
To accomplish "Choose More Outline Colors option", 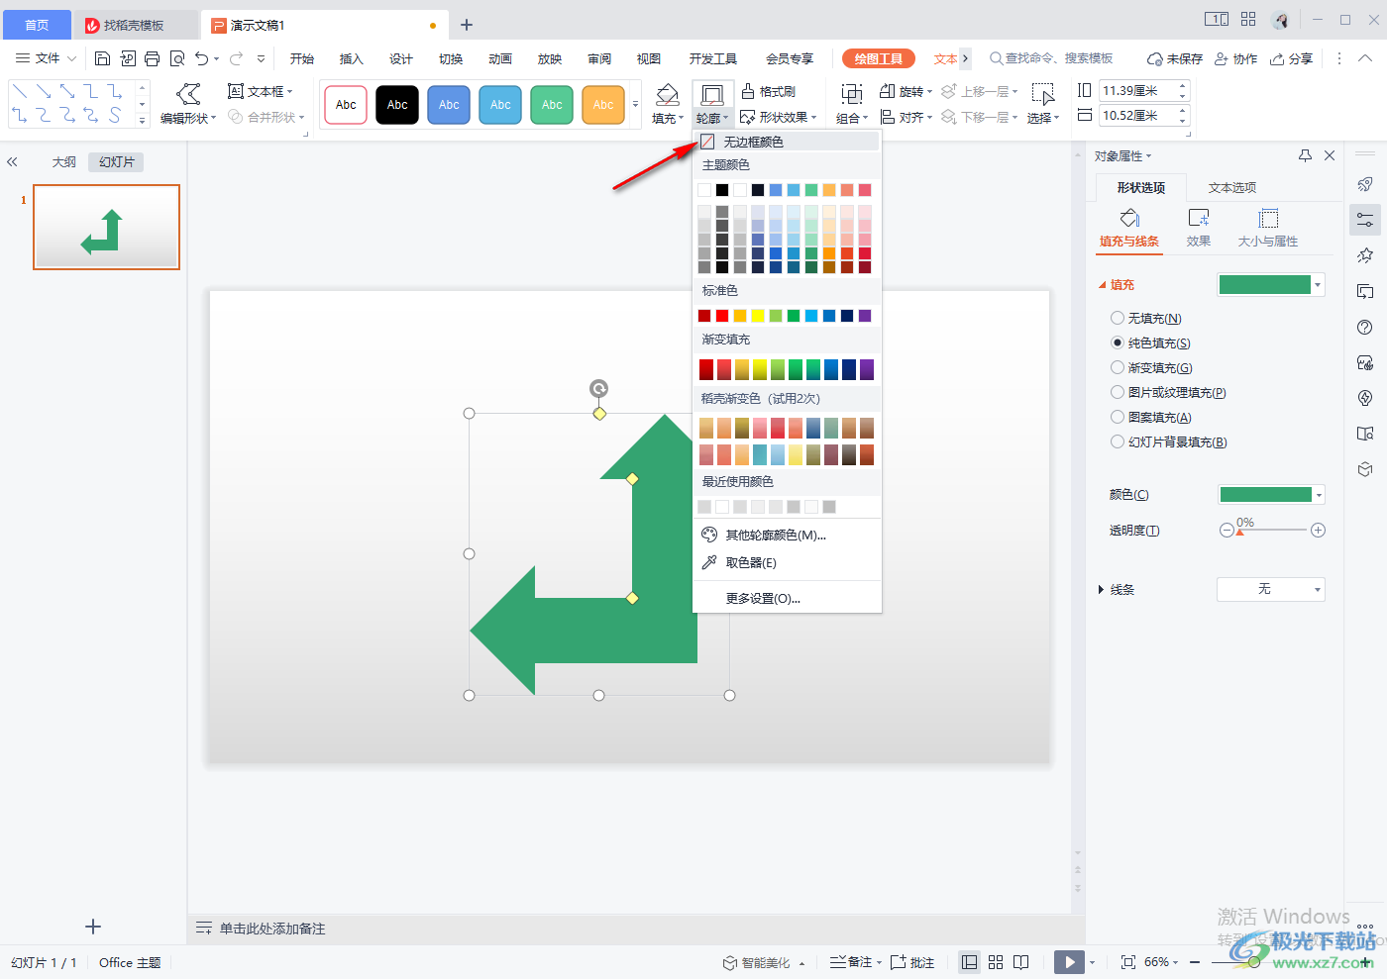I will pyautogui.click(x=763, y=535).
